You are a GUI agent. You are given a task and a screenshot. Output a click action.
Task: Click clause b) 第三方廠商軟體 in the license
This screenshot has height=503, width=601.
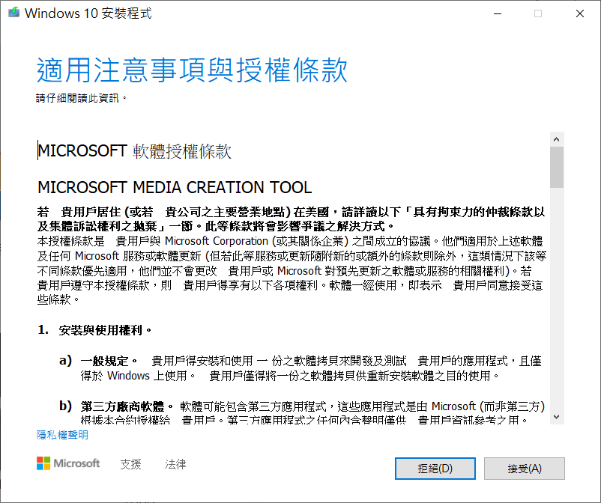click(121, 406)
